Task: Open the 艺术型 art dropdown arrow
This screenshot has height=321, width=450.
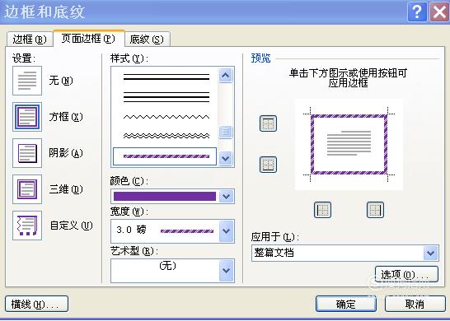Action: (x=227, y=270)
